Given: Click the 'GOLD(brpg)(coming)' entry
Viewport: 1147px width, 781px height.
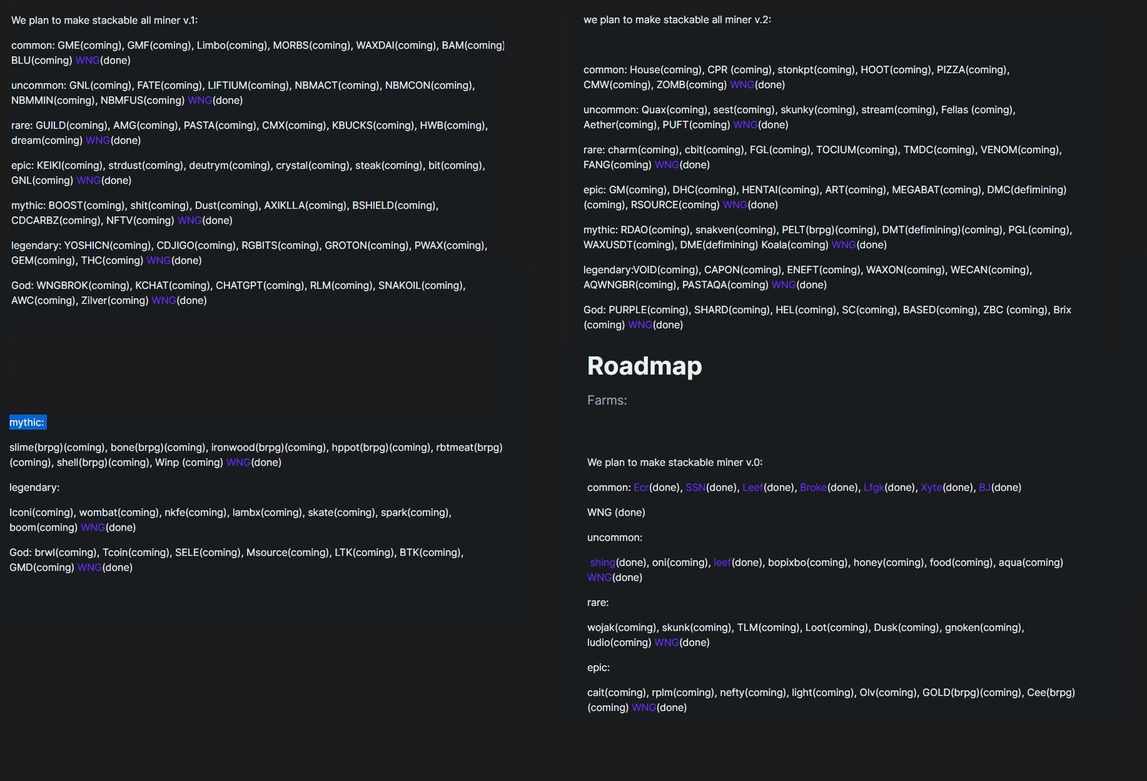Looking at the screenshot, I should click(x=972, y=693).
